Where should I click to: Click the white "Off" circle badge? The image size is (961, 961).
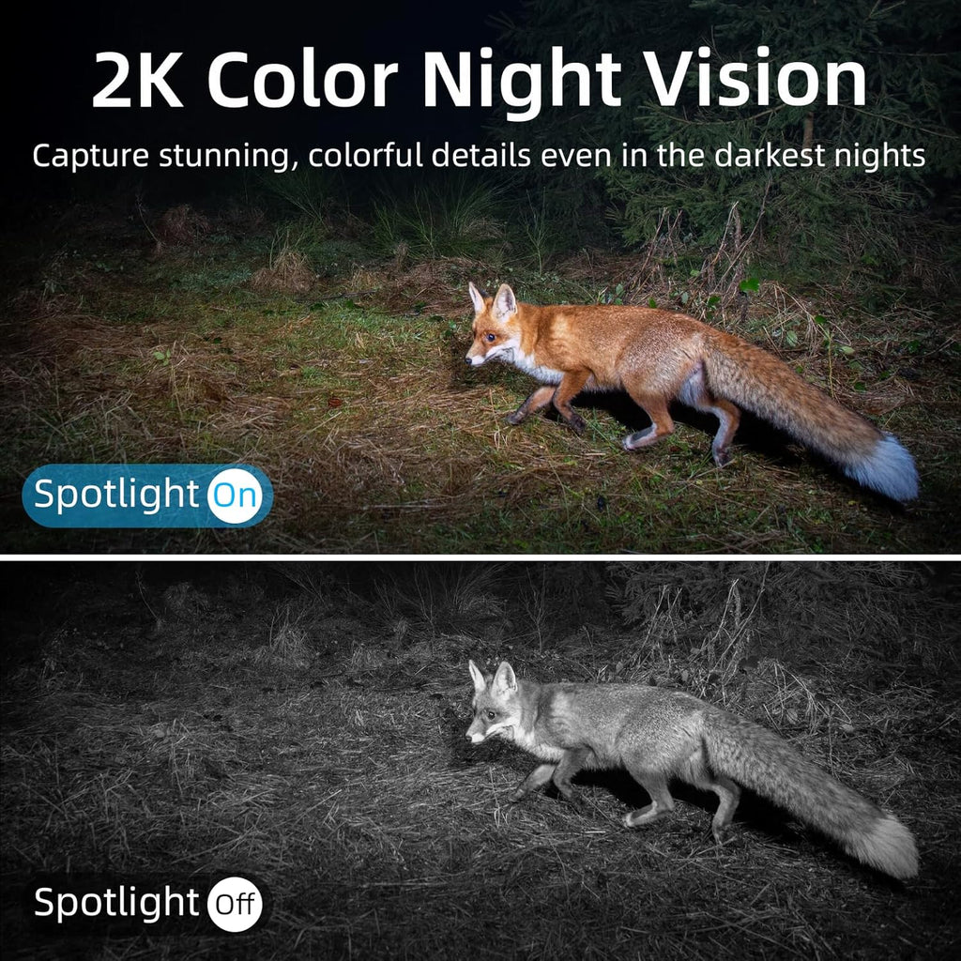(235, 904)
